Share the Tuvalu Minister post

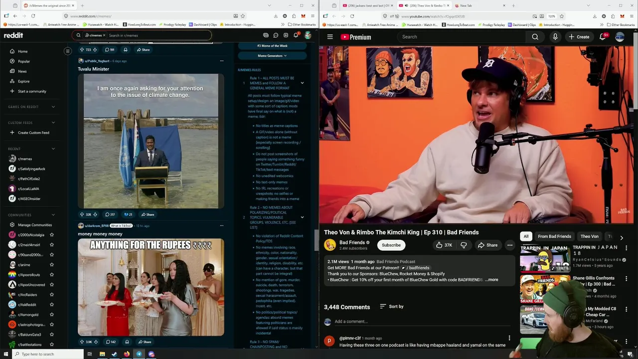(148, 214)
